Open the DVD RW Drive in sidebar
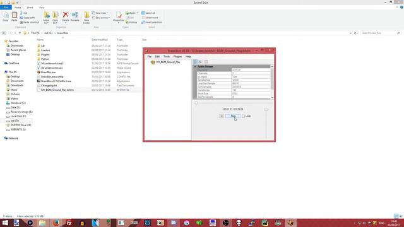404x227 pixels. pyautogui.click(x=21, y=125)
